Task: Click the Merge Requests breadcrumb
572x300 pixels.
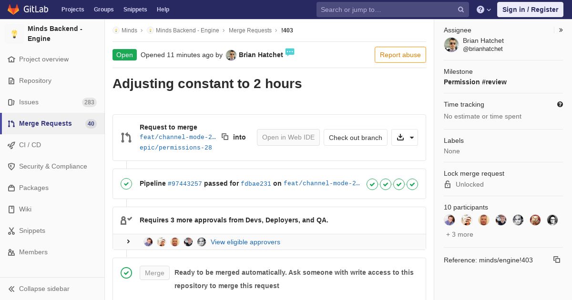Action: 250,30
